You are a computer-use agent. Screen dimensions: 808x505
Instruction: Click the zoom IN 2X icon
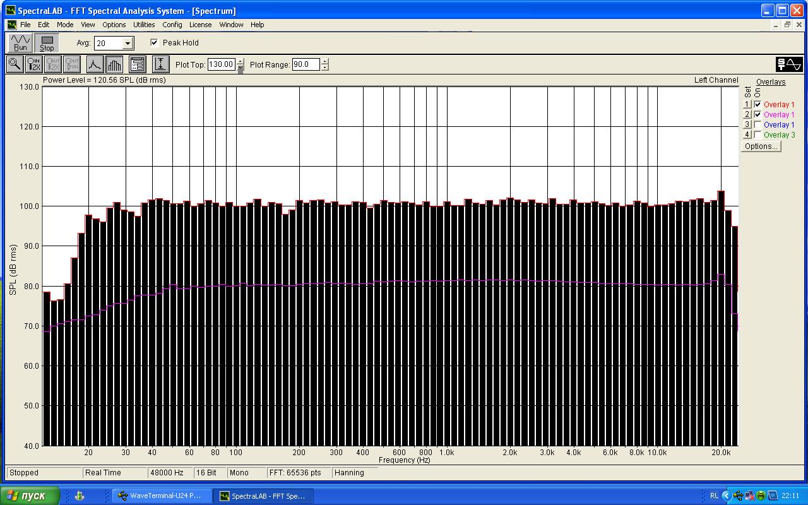coord(34,64)
